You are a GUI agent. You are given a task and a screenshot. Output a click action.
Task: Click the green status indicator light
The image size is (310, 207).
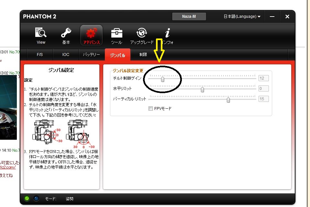tap(27, 198)
